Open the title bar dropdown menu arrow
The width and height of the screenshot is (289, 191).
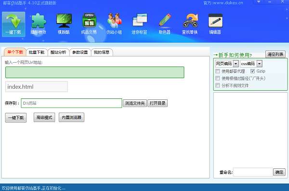[259, 1]
